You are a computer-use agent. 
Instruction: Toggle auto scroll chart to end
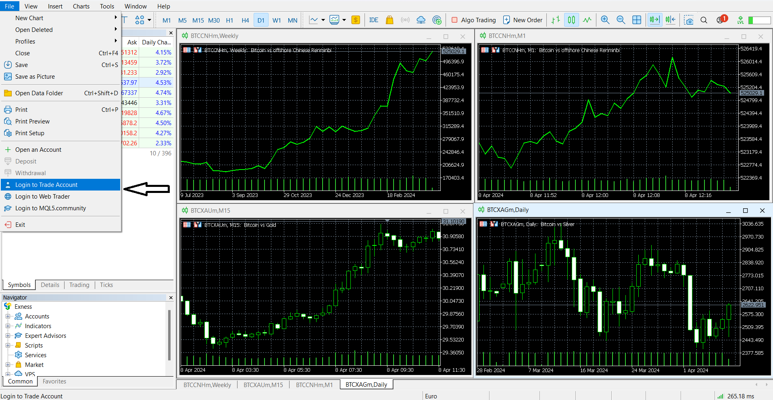(654, 20)
